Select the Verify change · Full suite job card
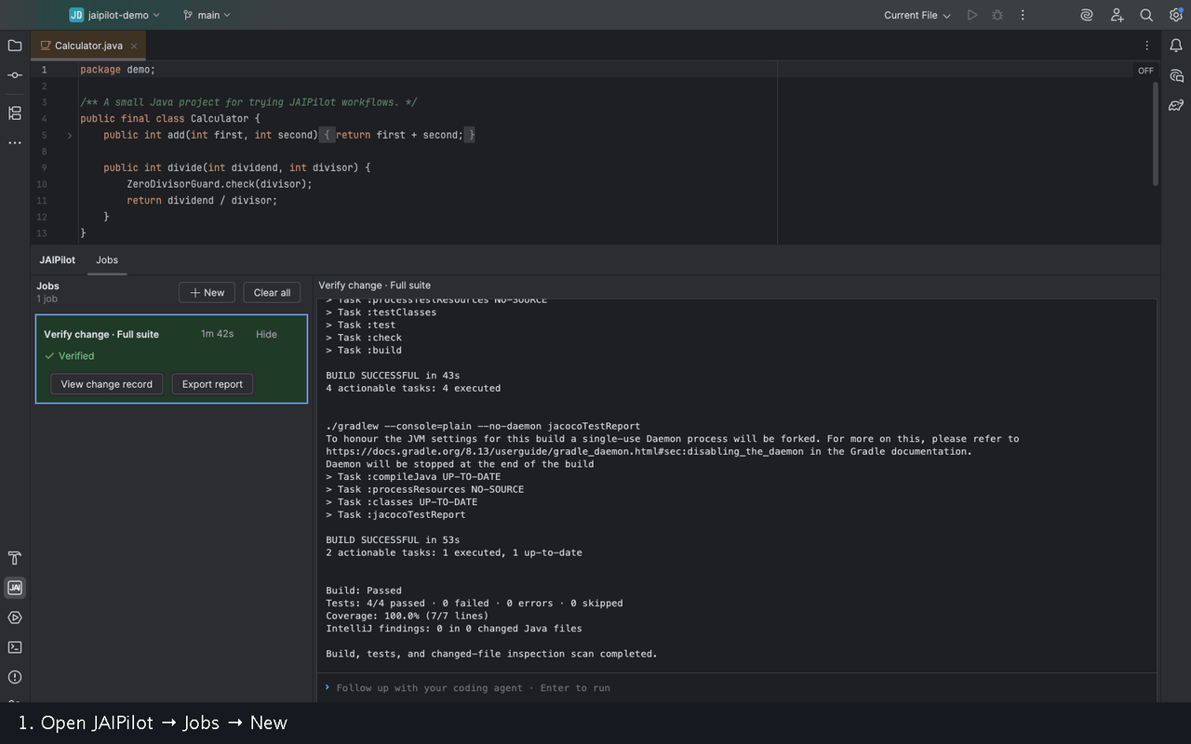This screenshot has width=1191, height=744. click(171, 359)
